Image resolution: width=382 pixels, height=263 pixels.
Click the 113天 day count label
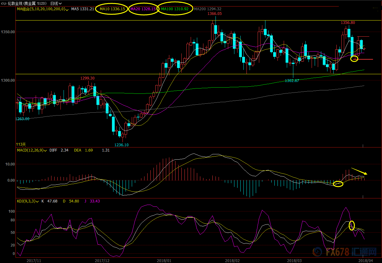click(21, 144)
